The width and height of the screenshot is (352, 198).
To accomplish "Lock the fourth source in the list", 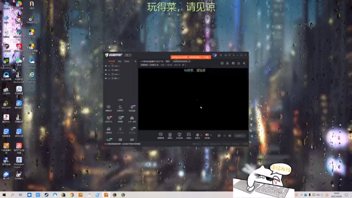I will (x=109, y=78).
